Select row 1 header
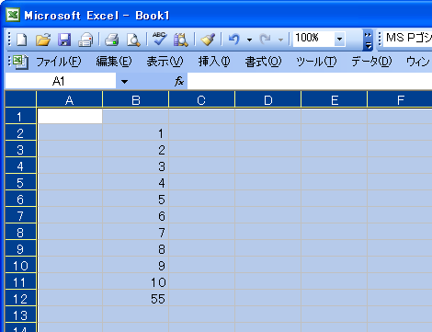The width and height of the screenshot is (432, 332). point(20,116)
